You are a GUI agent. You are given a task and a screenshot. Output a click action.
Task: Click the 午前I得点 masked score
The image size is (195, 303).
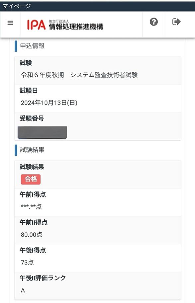(31, 206)
